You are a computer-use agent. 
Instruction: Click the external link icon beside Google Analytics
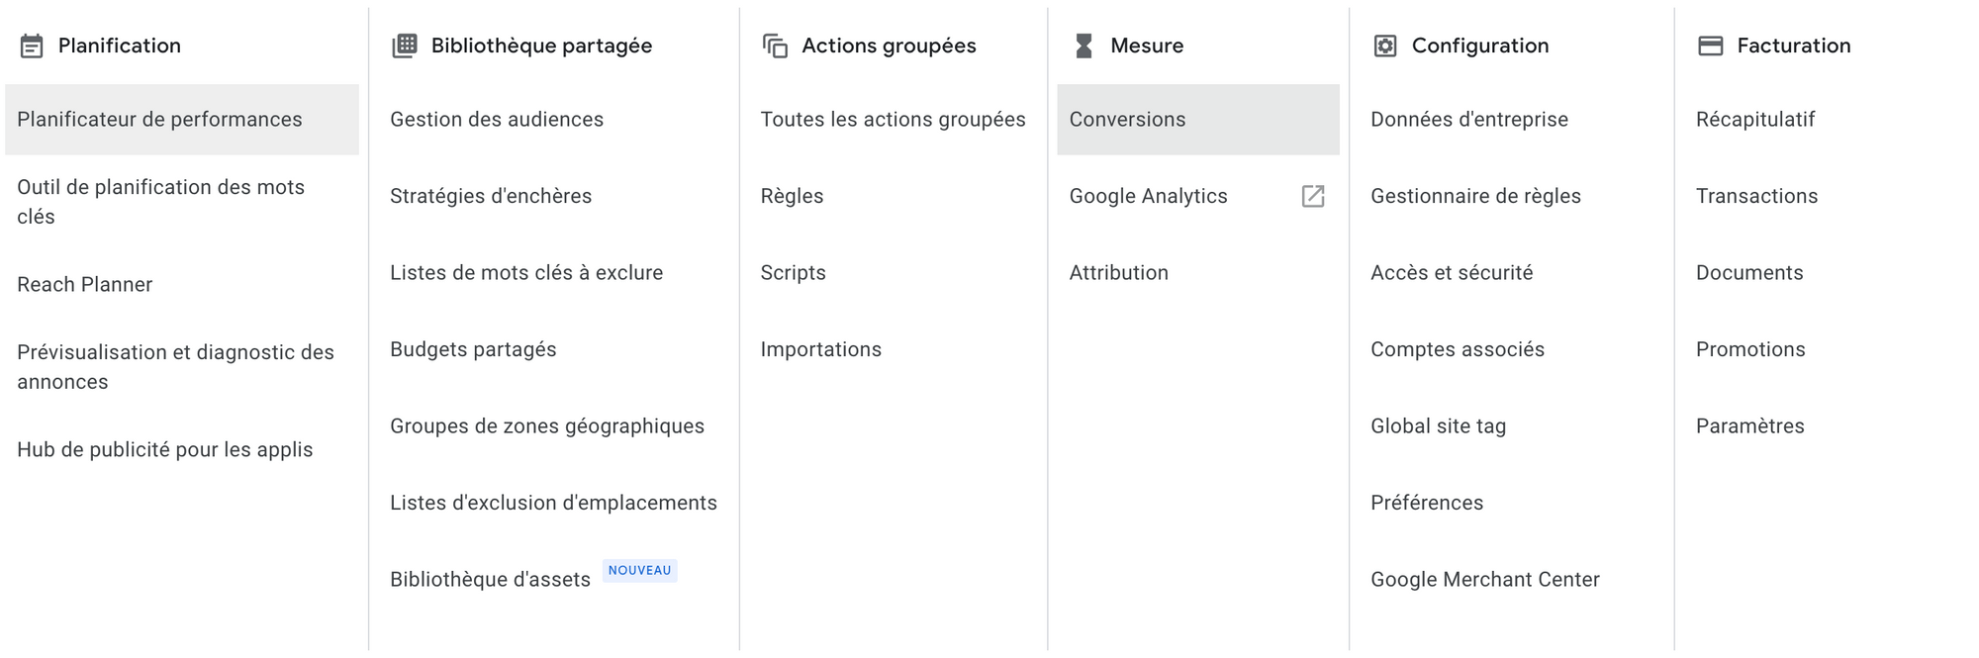pyautogui.click(x=1313, y=196)
